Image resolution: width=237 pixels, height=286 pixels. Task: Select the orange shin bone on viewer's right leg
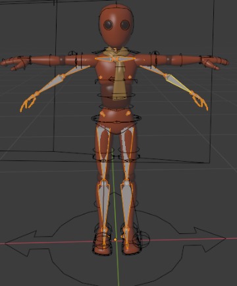(127, 206)
